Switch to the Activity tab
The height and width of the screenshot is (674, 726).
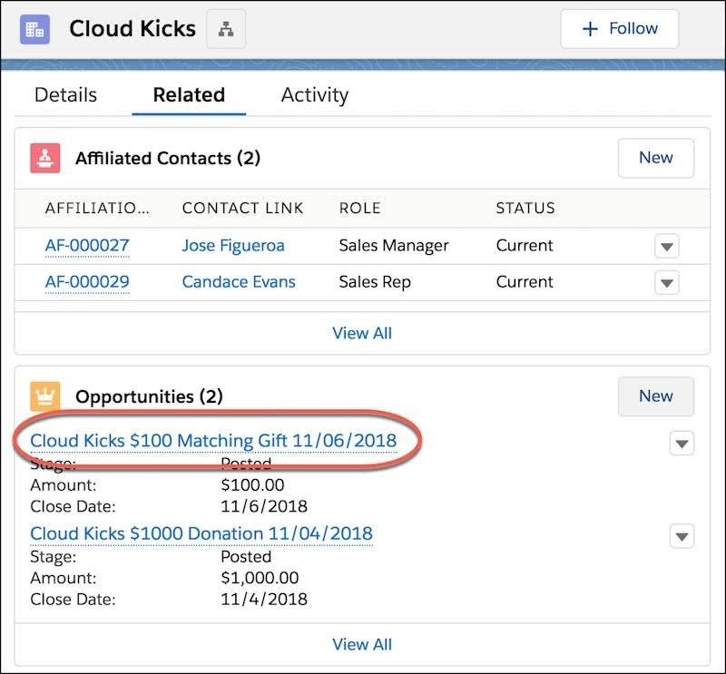[314, 94]
